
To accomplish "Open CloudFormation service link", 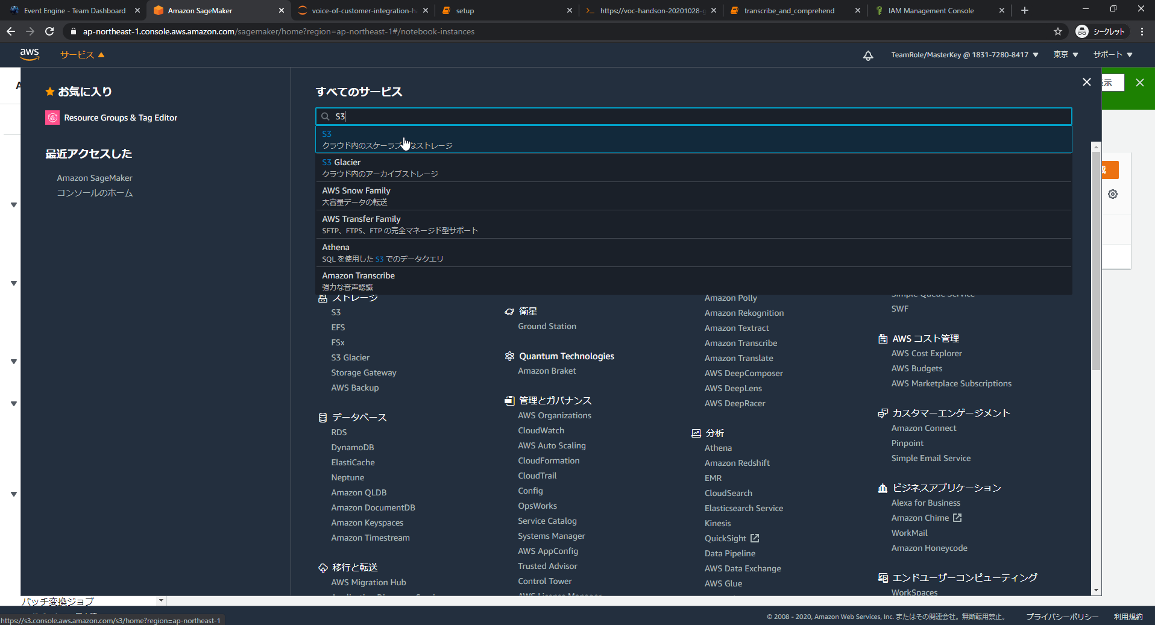I will (x=549, y=460).
